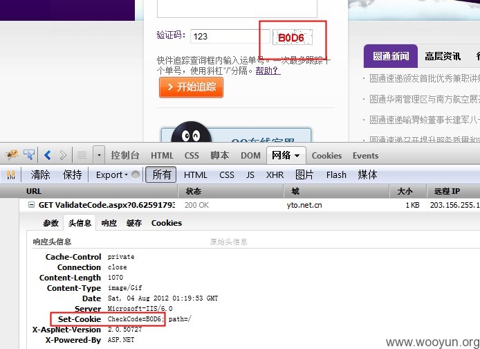Select the GET ValidateCode.aspx request URL
Image resolution: width=480 pixels, height=349 pixels.
click(107, 205)
